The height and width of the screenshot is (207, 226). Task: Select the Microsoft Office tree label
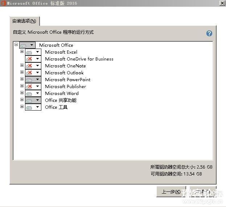(56, 45)
